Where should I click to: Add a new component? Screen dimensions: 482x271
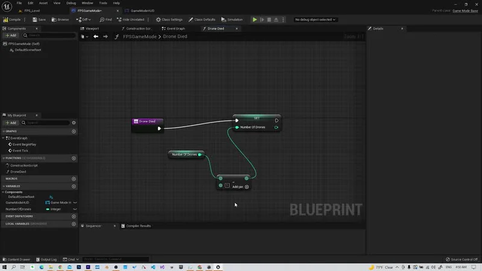(11, 36)
